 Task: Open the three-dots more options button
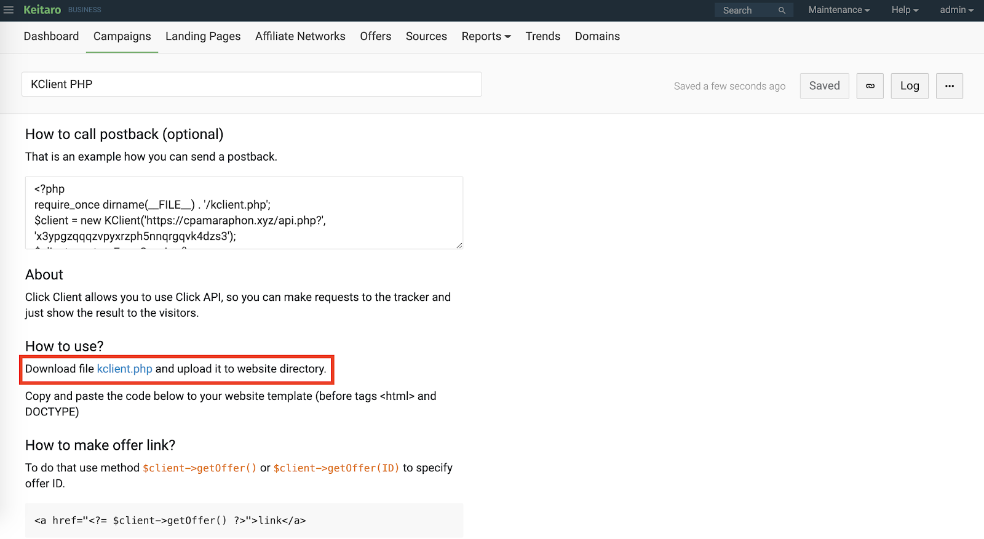(x=950, y=86)
